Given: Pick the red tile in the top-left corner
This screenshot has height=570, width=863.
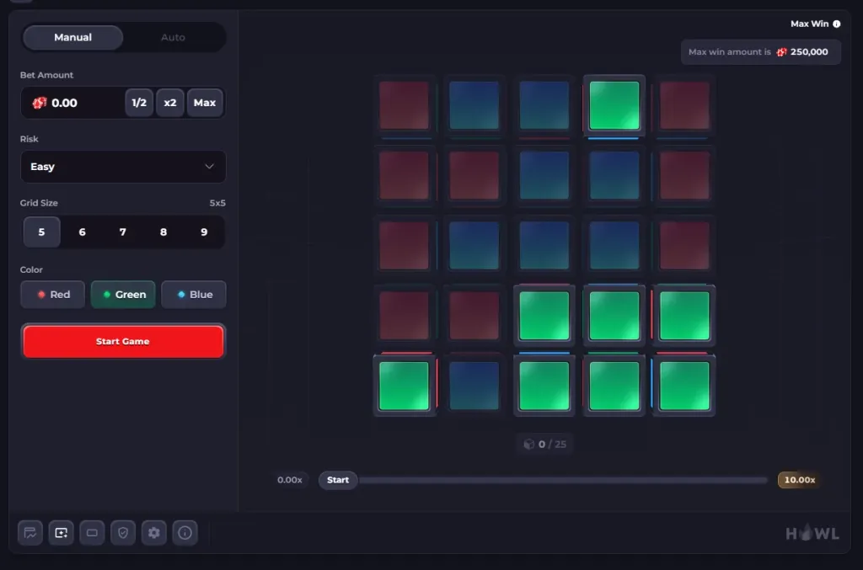Looking at the screenshot, I should [404, 105].
